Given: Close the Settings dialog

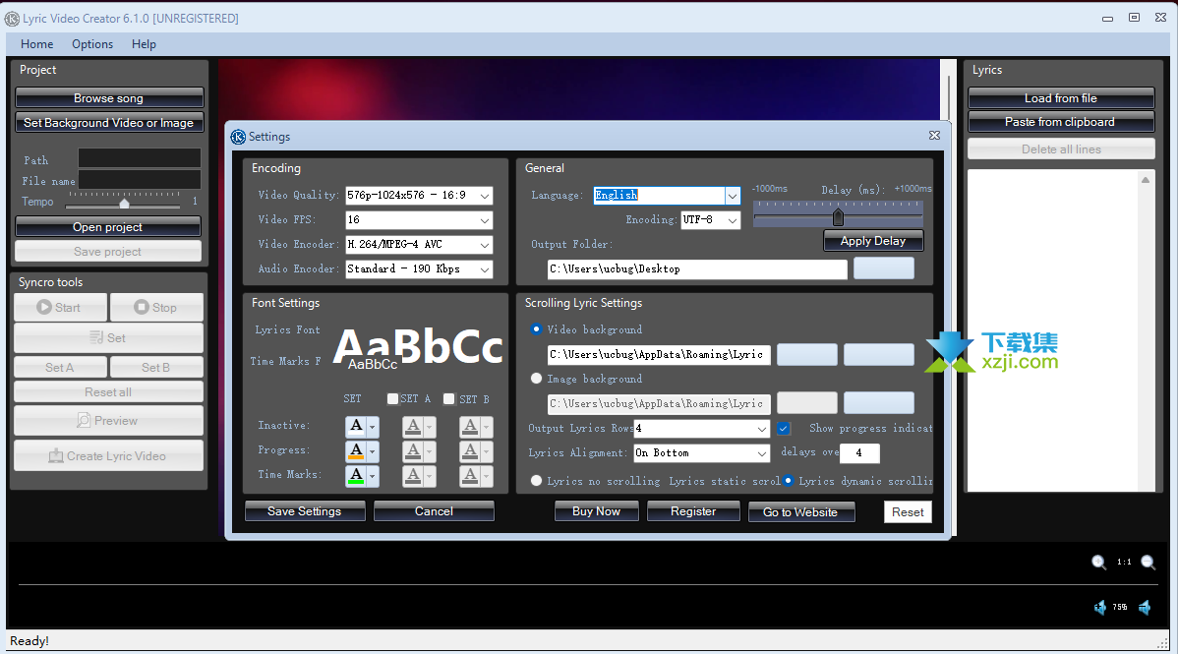Looking at the screenshot, I should pos(934,136).
